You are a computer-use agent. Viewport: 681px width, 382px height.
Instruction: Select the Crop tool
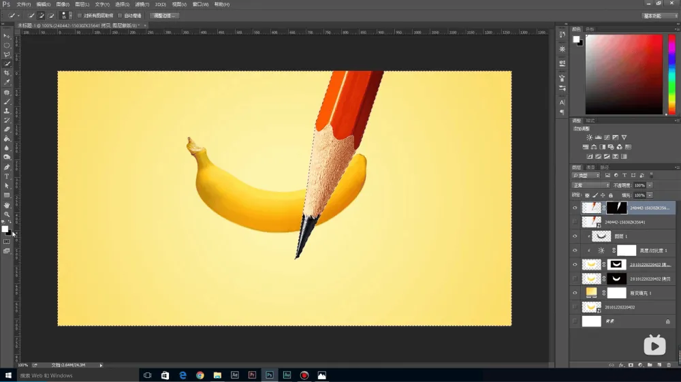7,73
